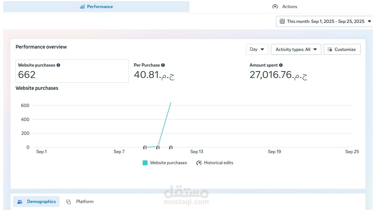The height and width of the screenshot is (210, 373).
Task: Click the Demographics people icon
Action: pyautogui.click(x=19, y=201)
